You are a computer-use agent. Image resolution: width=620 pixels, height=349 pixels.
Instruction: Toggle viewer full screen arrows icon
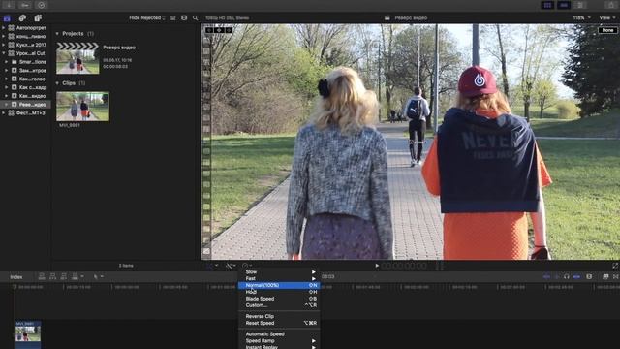[x=615, y=266]
